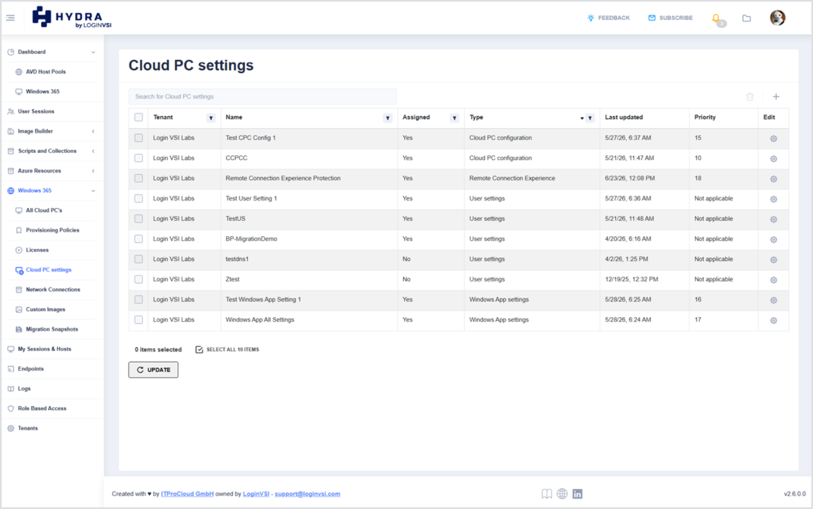Open the website globe icon in footer
The height and width of the screenshot is (509, 813).
click(562, 494)
